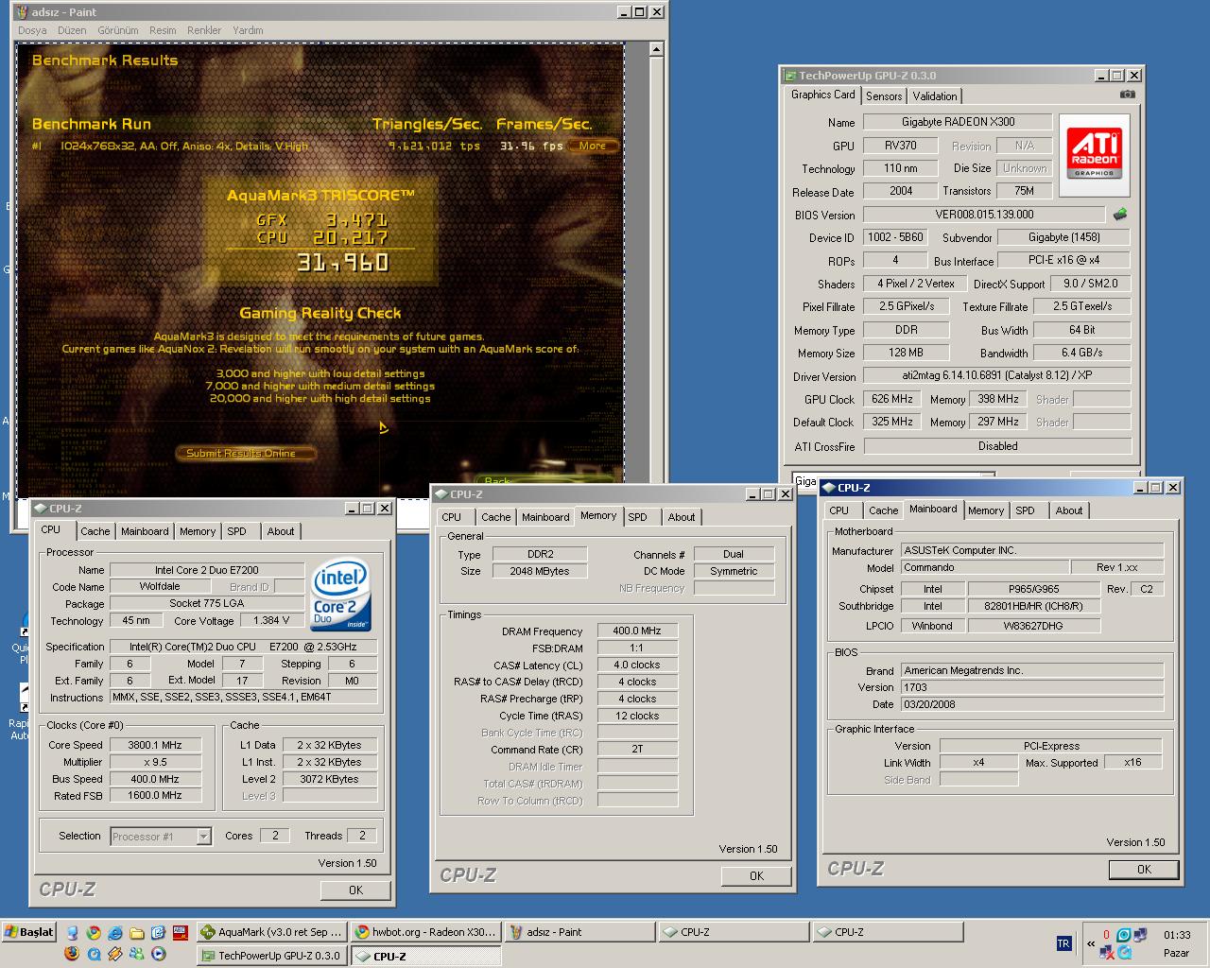Click the BIOS Date field 03/20/2008

tap(1031, 704)
